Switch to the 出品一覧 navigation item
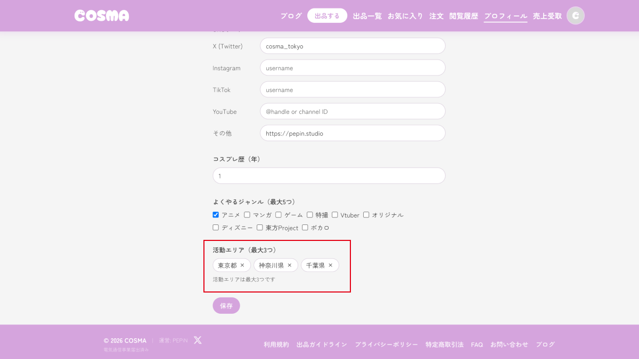Image resolution: width=639 pixels, height=359 pixels. pos(366,16)
